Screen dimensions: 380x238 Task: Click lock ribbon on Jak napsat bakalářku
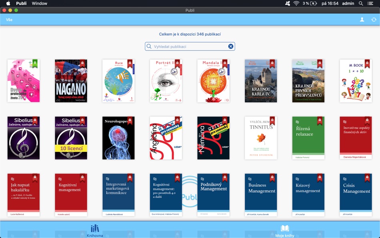[x=35, y=178]
